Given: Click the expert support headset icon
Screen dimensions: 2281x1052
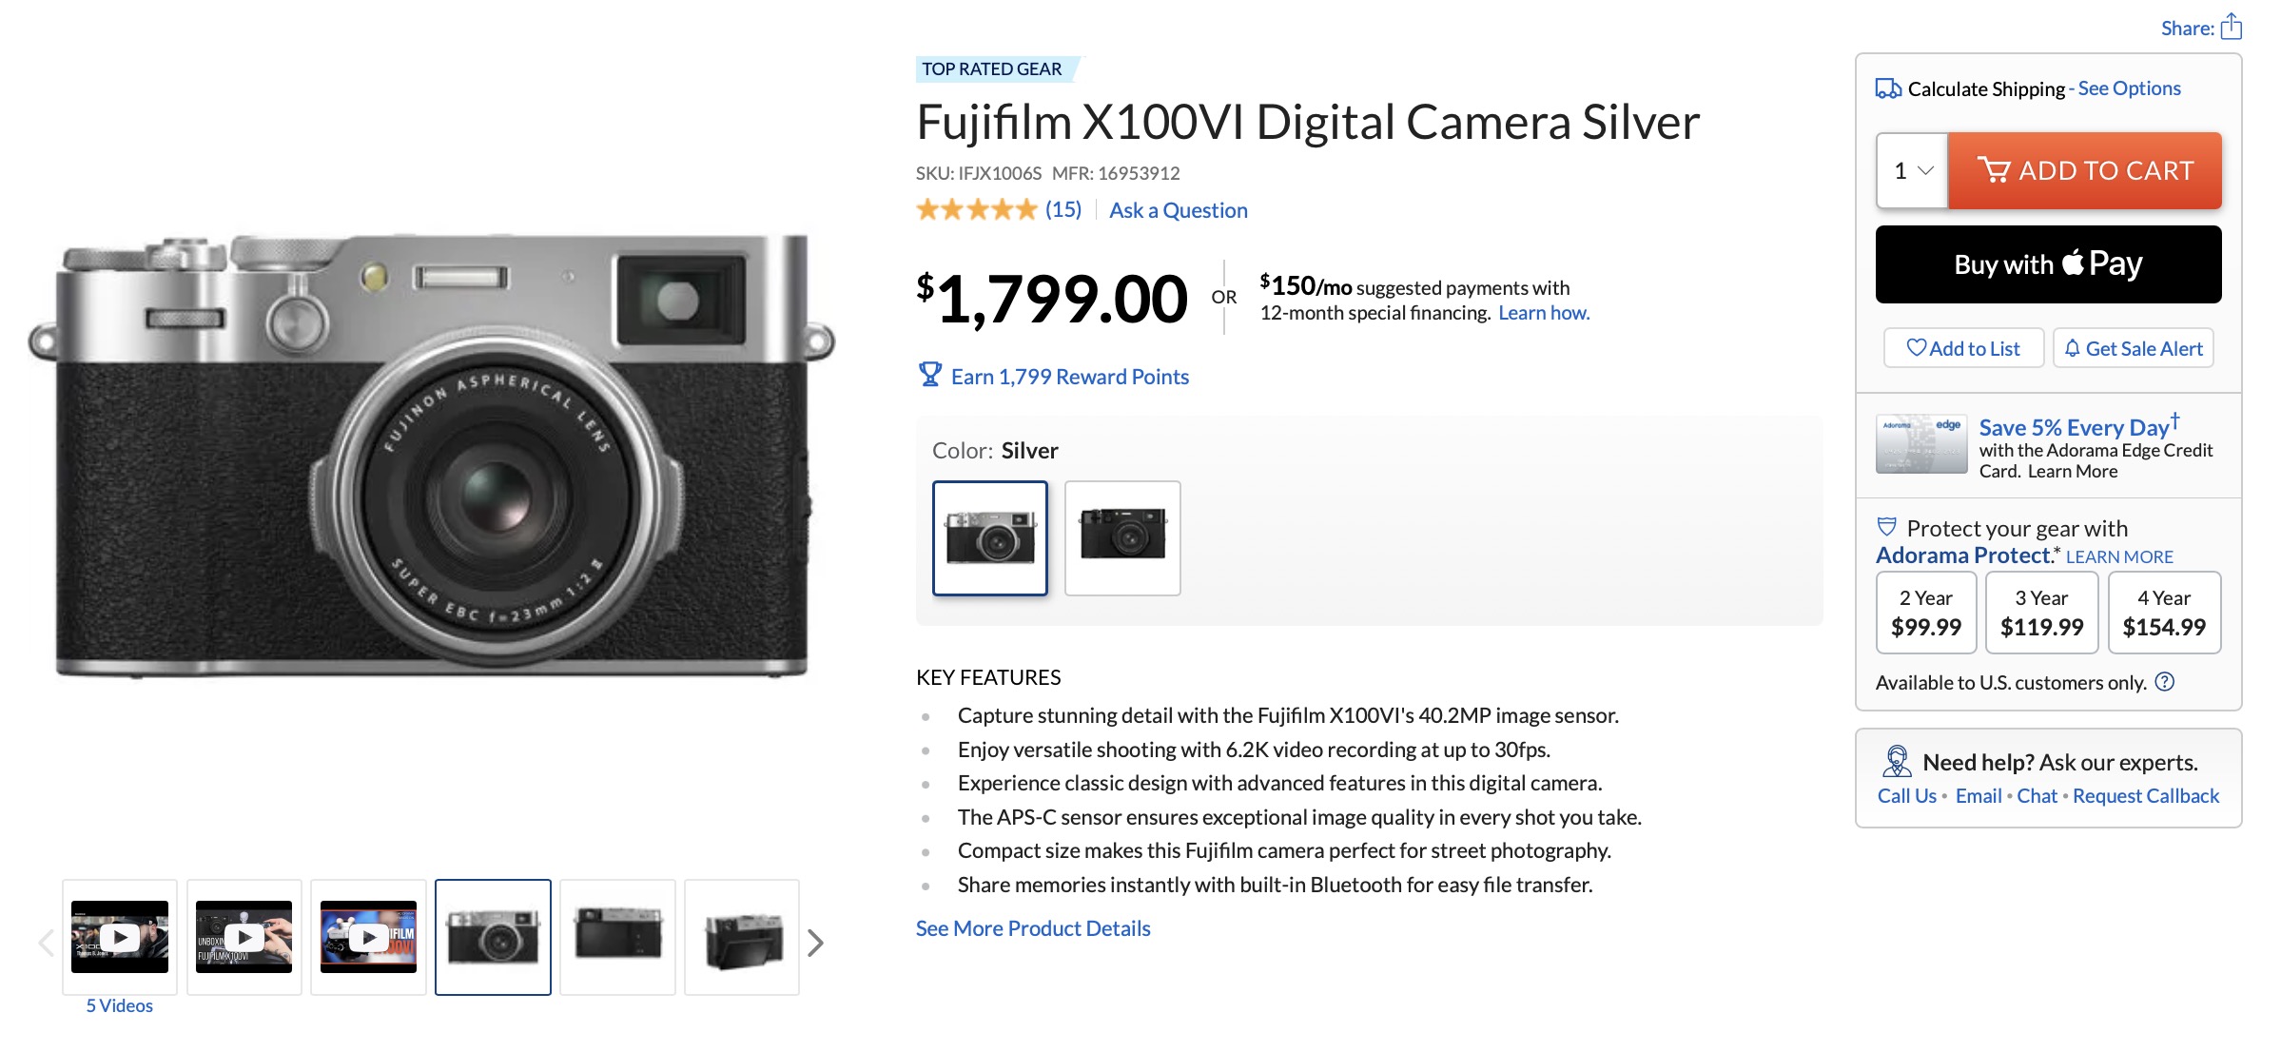Looking at the screenshot, I should [1896, 761].
